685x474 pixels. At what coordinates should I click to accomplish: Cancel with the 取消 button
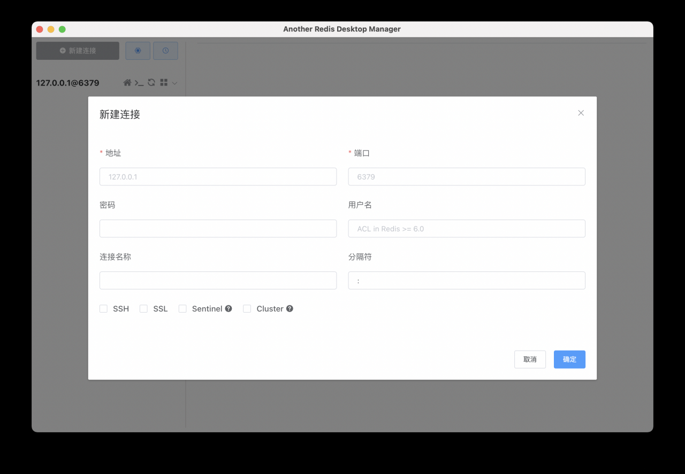tap(530, 359)
